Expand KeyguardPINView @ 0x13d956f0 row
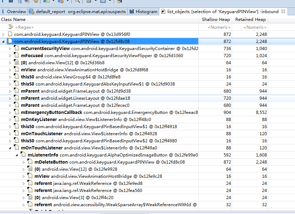295x214 pixels. point(3,34)
